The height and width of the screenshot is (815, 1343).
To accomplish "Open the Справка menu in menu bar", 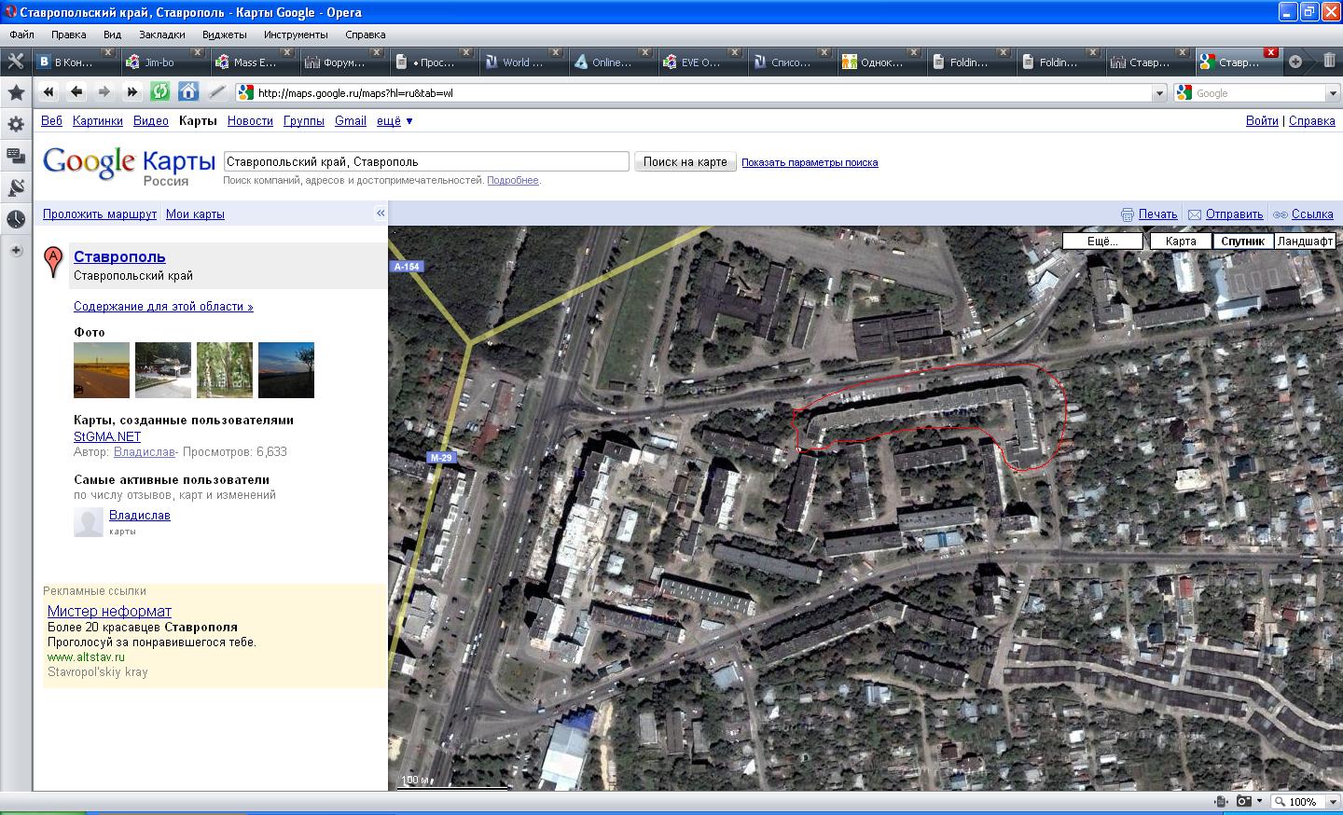I will (x=365, y=35).
